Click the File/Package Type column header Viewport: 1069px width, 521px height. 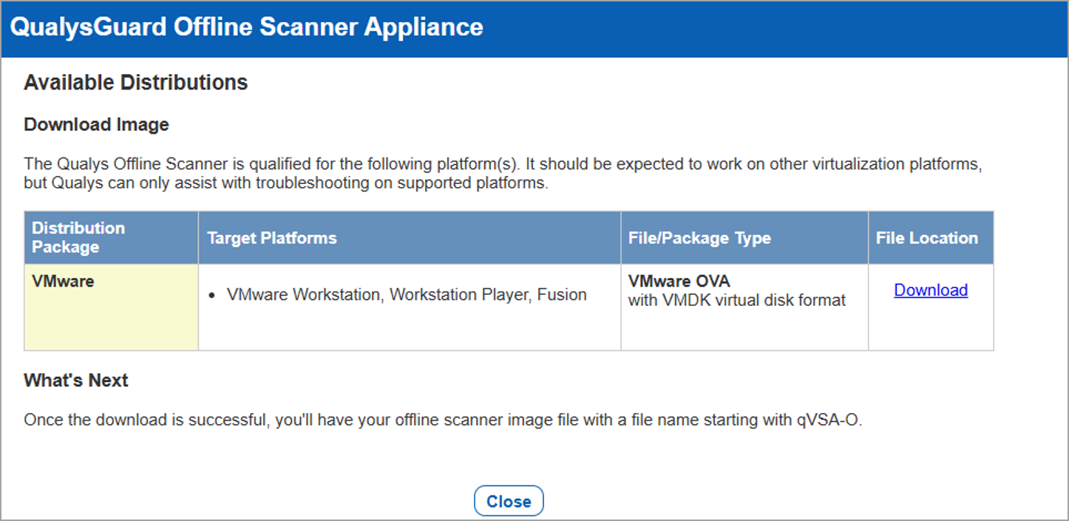click(699, 238)
